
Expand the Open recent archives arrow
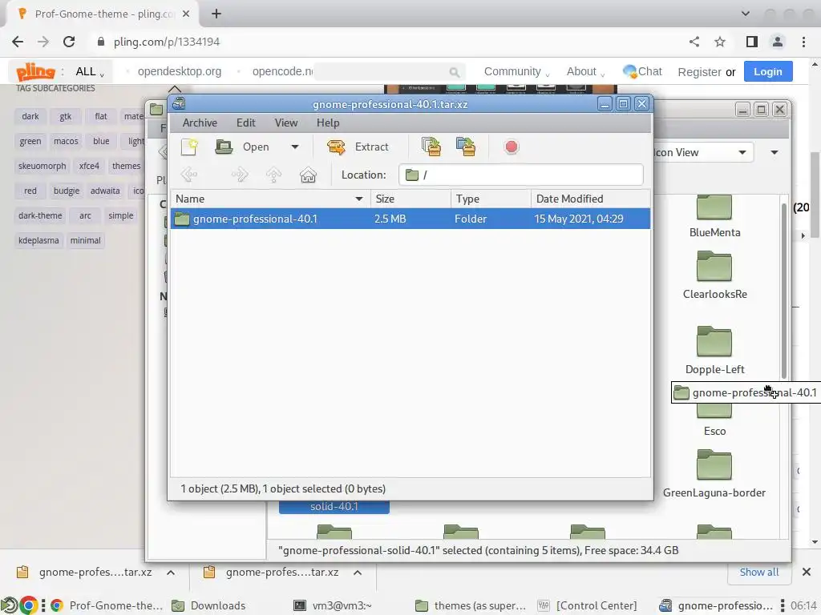coord(295,147)
